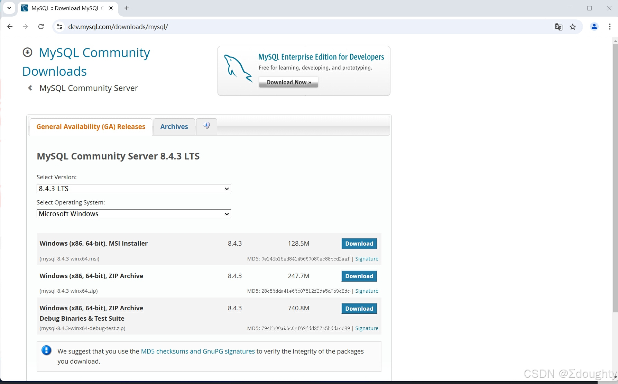Click MySQL Enterprise Edition for Developers title
Viewport: 618px width, 384px height.
point(321,57)
